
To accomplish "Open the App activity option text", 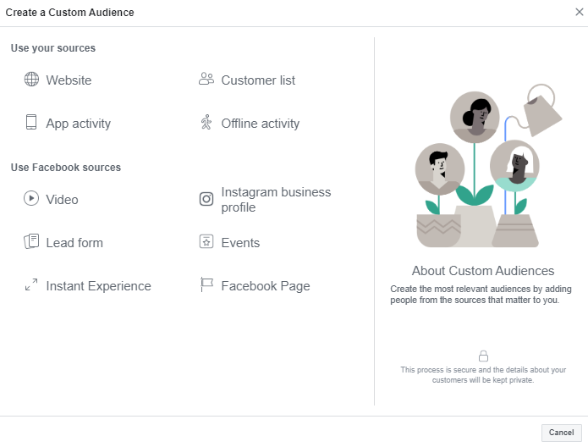I will click(78, 124).
